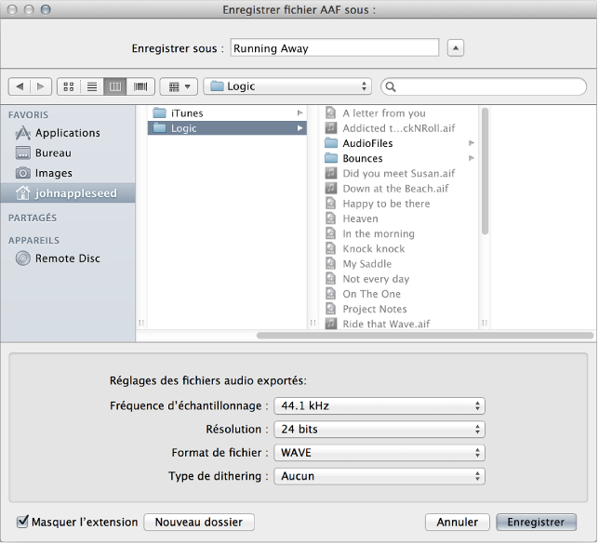The image size is (599, 543).
Task: Select johnappleseed home folder
Action: 68,193
